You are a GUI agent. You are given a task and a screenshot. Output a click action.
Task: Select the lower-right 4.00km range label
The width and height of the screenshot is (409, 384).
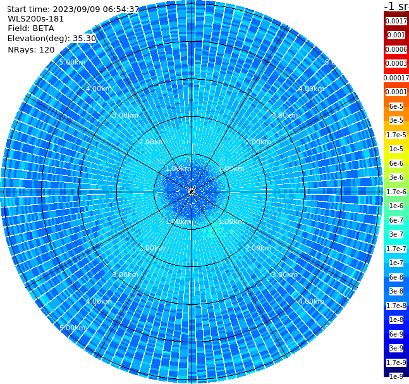(311, 301)
